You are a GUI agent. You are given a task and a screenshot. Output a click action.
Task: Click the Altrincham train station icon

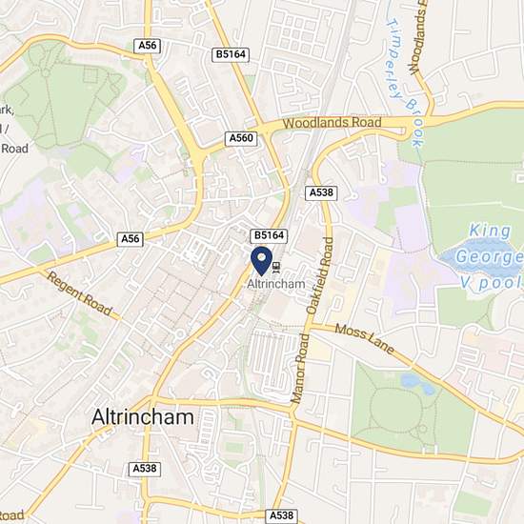pyautogui.click(x=275, y=268)
